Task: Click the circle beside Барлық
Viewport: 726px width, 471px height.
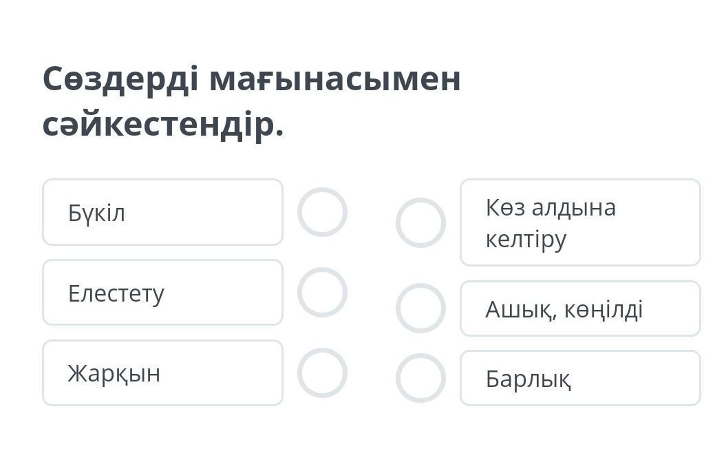Action: [420, 378]
